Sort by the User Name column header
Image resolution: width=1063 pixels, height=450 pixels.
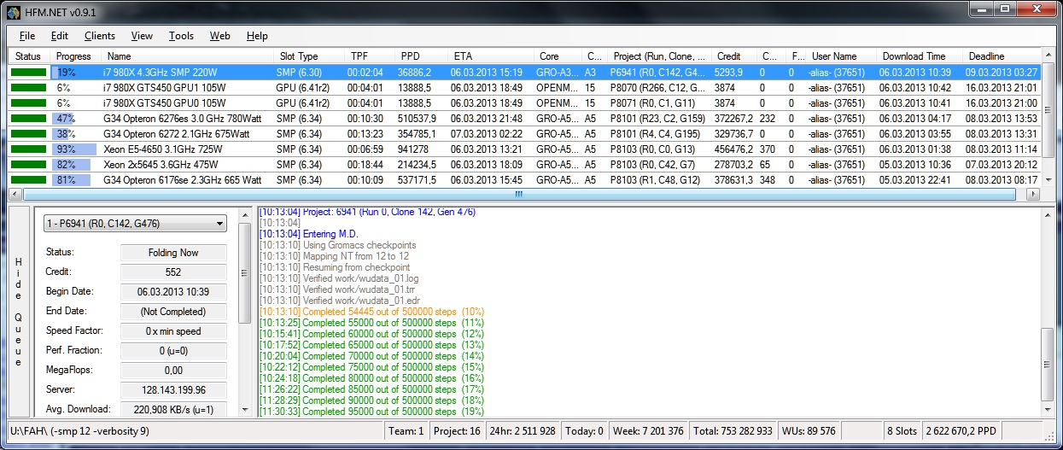(840, 56)
